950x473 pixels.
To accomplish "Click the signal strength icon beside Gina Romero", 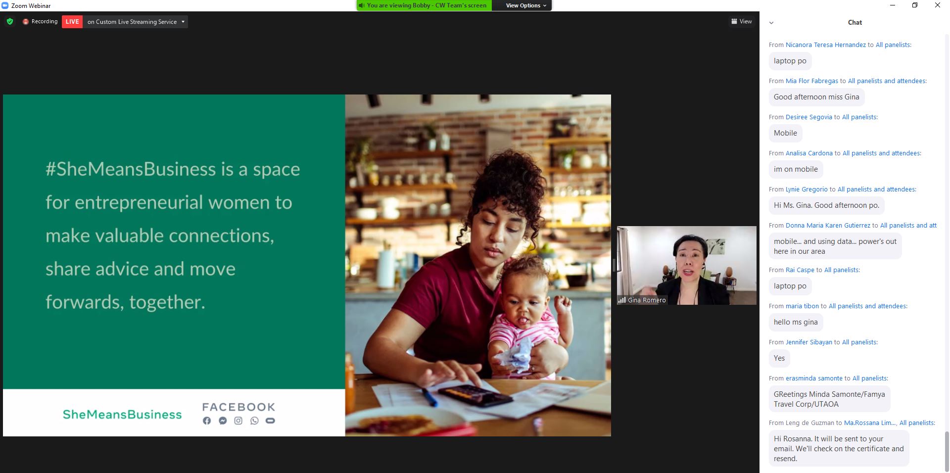I will coord(622,300).
